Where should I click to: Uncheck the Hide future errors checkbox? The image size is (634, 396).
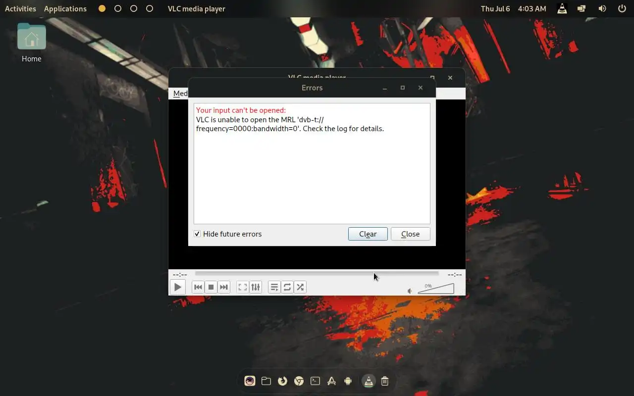[x=197, y=234]
